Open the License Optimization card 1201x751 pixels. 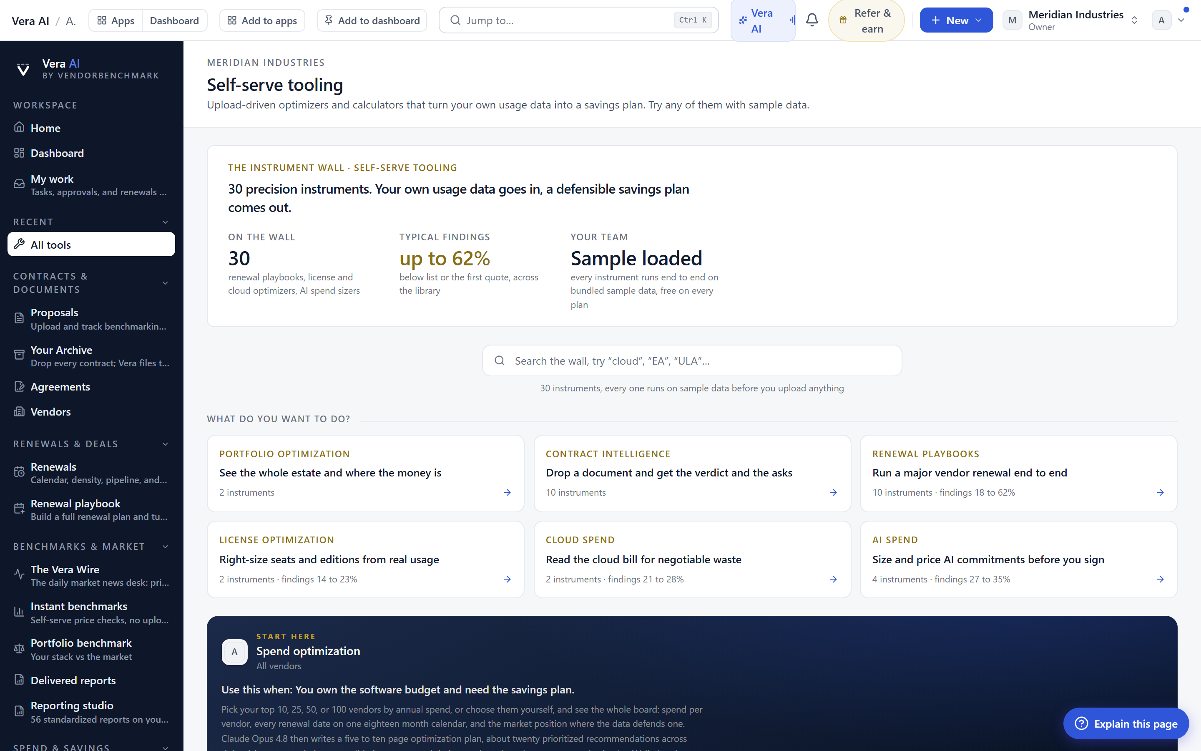[x=365, y=559]
